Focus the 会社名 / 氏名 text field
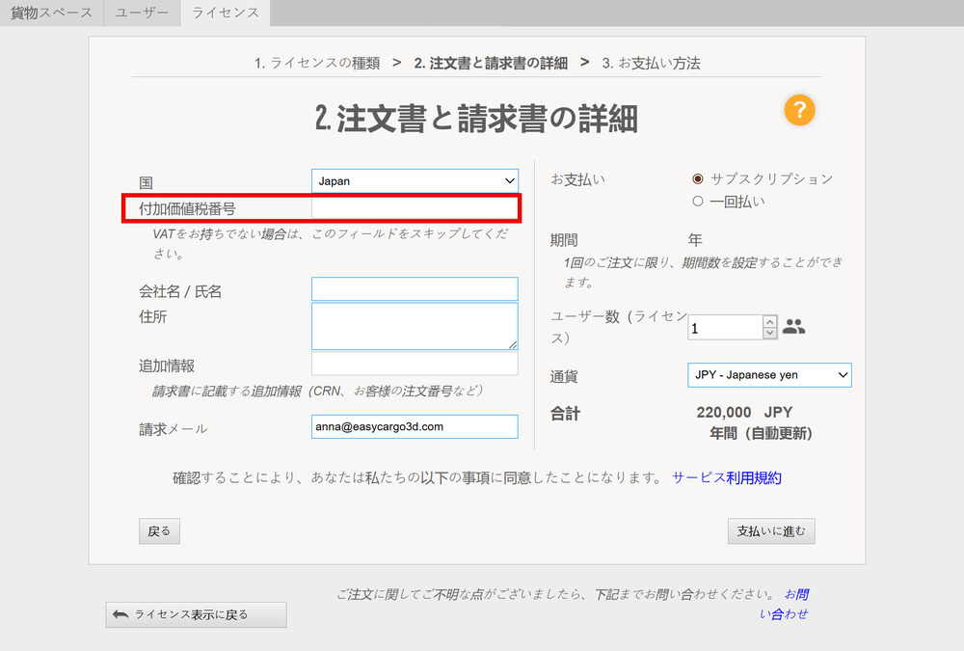This screenshot has height=651, width=964. [415, 289]
